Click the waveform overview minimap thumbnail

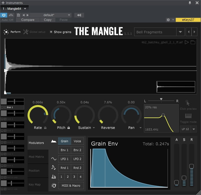(176, 87)
